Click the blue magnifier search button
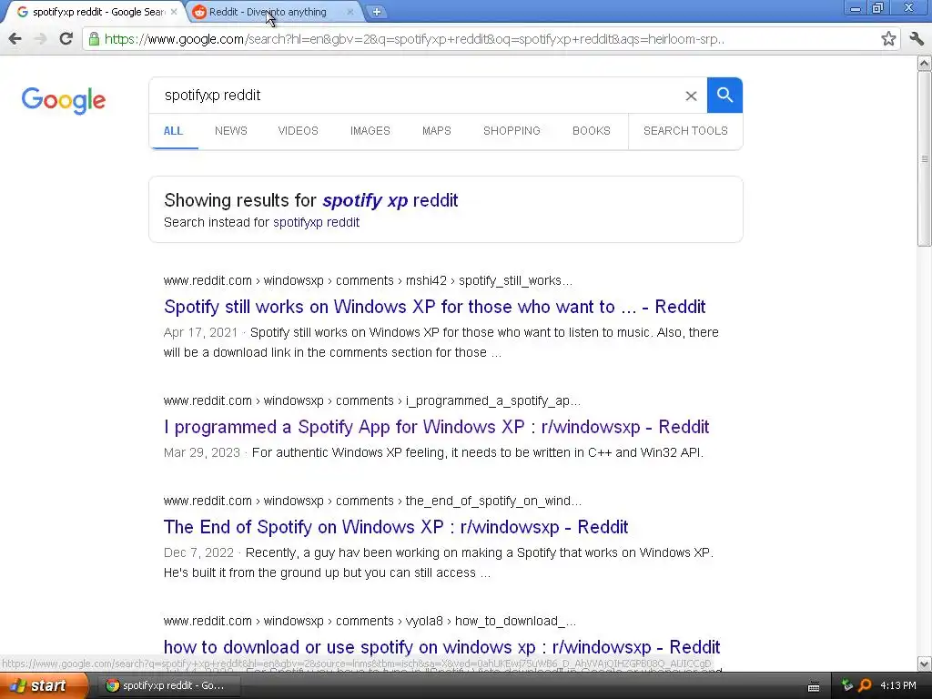Viewport: 932px width, 699px height. point(724,95)
